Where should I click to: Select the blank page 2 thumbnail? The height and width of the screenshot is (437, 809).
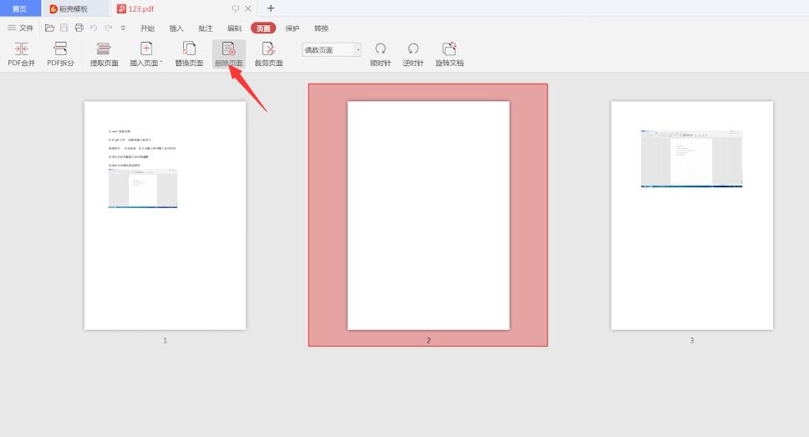click(428, 216)
